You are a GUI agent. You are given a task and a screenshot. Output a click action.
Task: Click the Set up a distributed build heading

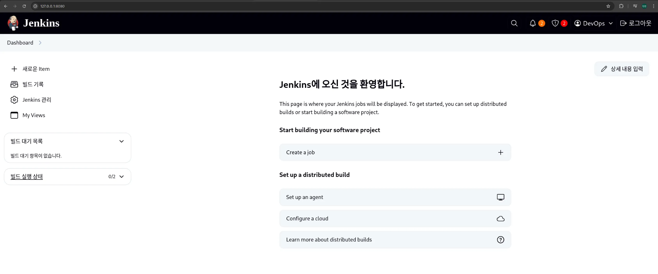pos(315,175)
